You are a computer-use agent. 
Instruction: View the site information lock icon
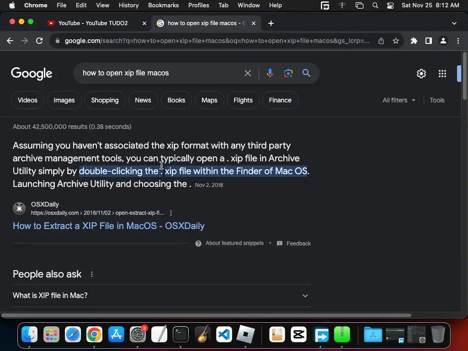click(58, 41)
